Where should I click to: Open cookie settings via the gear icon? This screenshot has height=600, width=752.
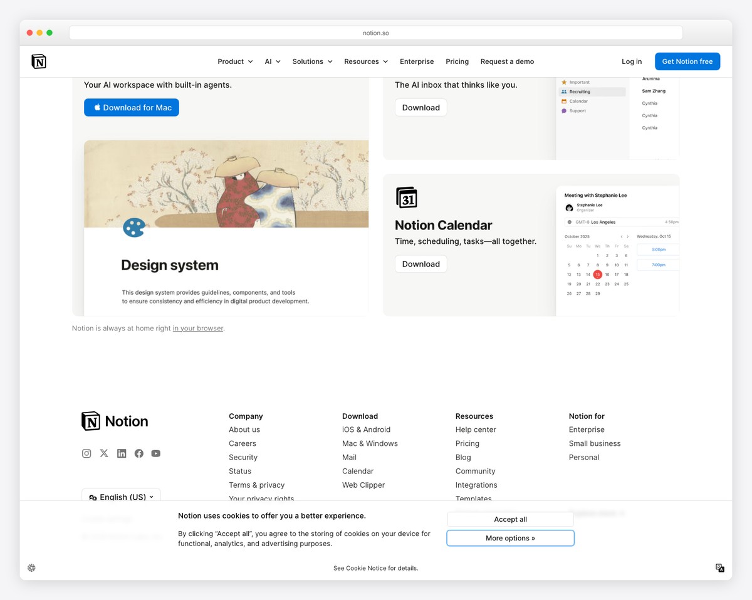click(x=31, y=567)
